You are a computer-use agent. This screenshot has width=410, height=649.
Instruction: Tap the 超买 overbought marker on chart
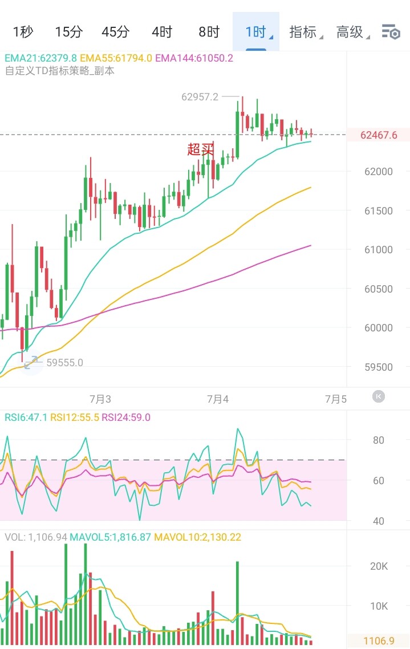point(201,149)
